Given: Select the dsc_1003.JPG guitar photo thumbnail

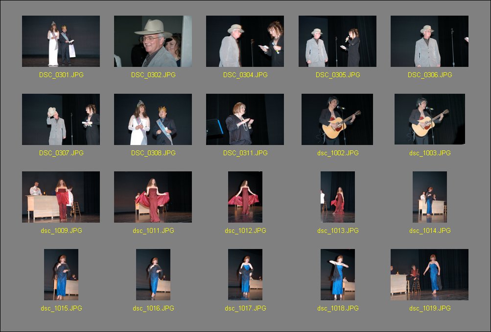Looking at the screenshot, I should (x=430, y=119).
